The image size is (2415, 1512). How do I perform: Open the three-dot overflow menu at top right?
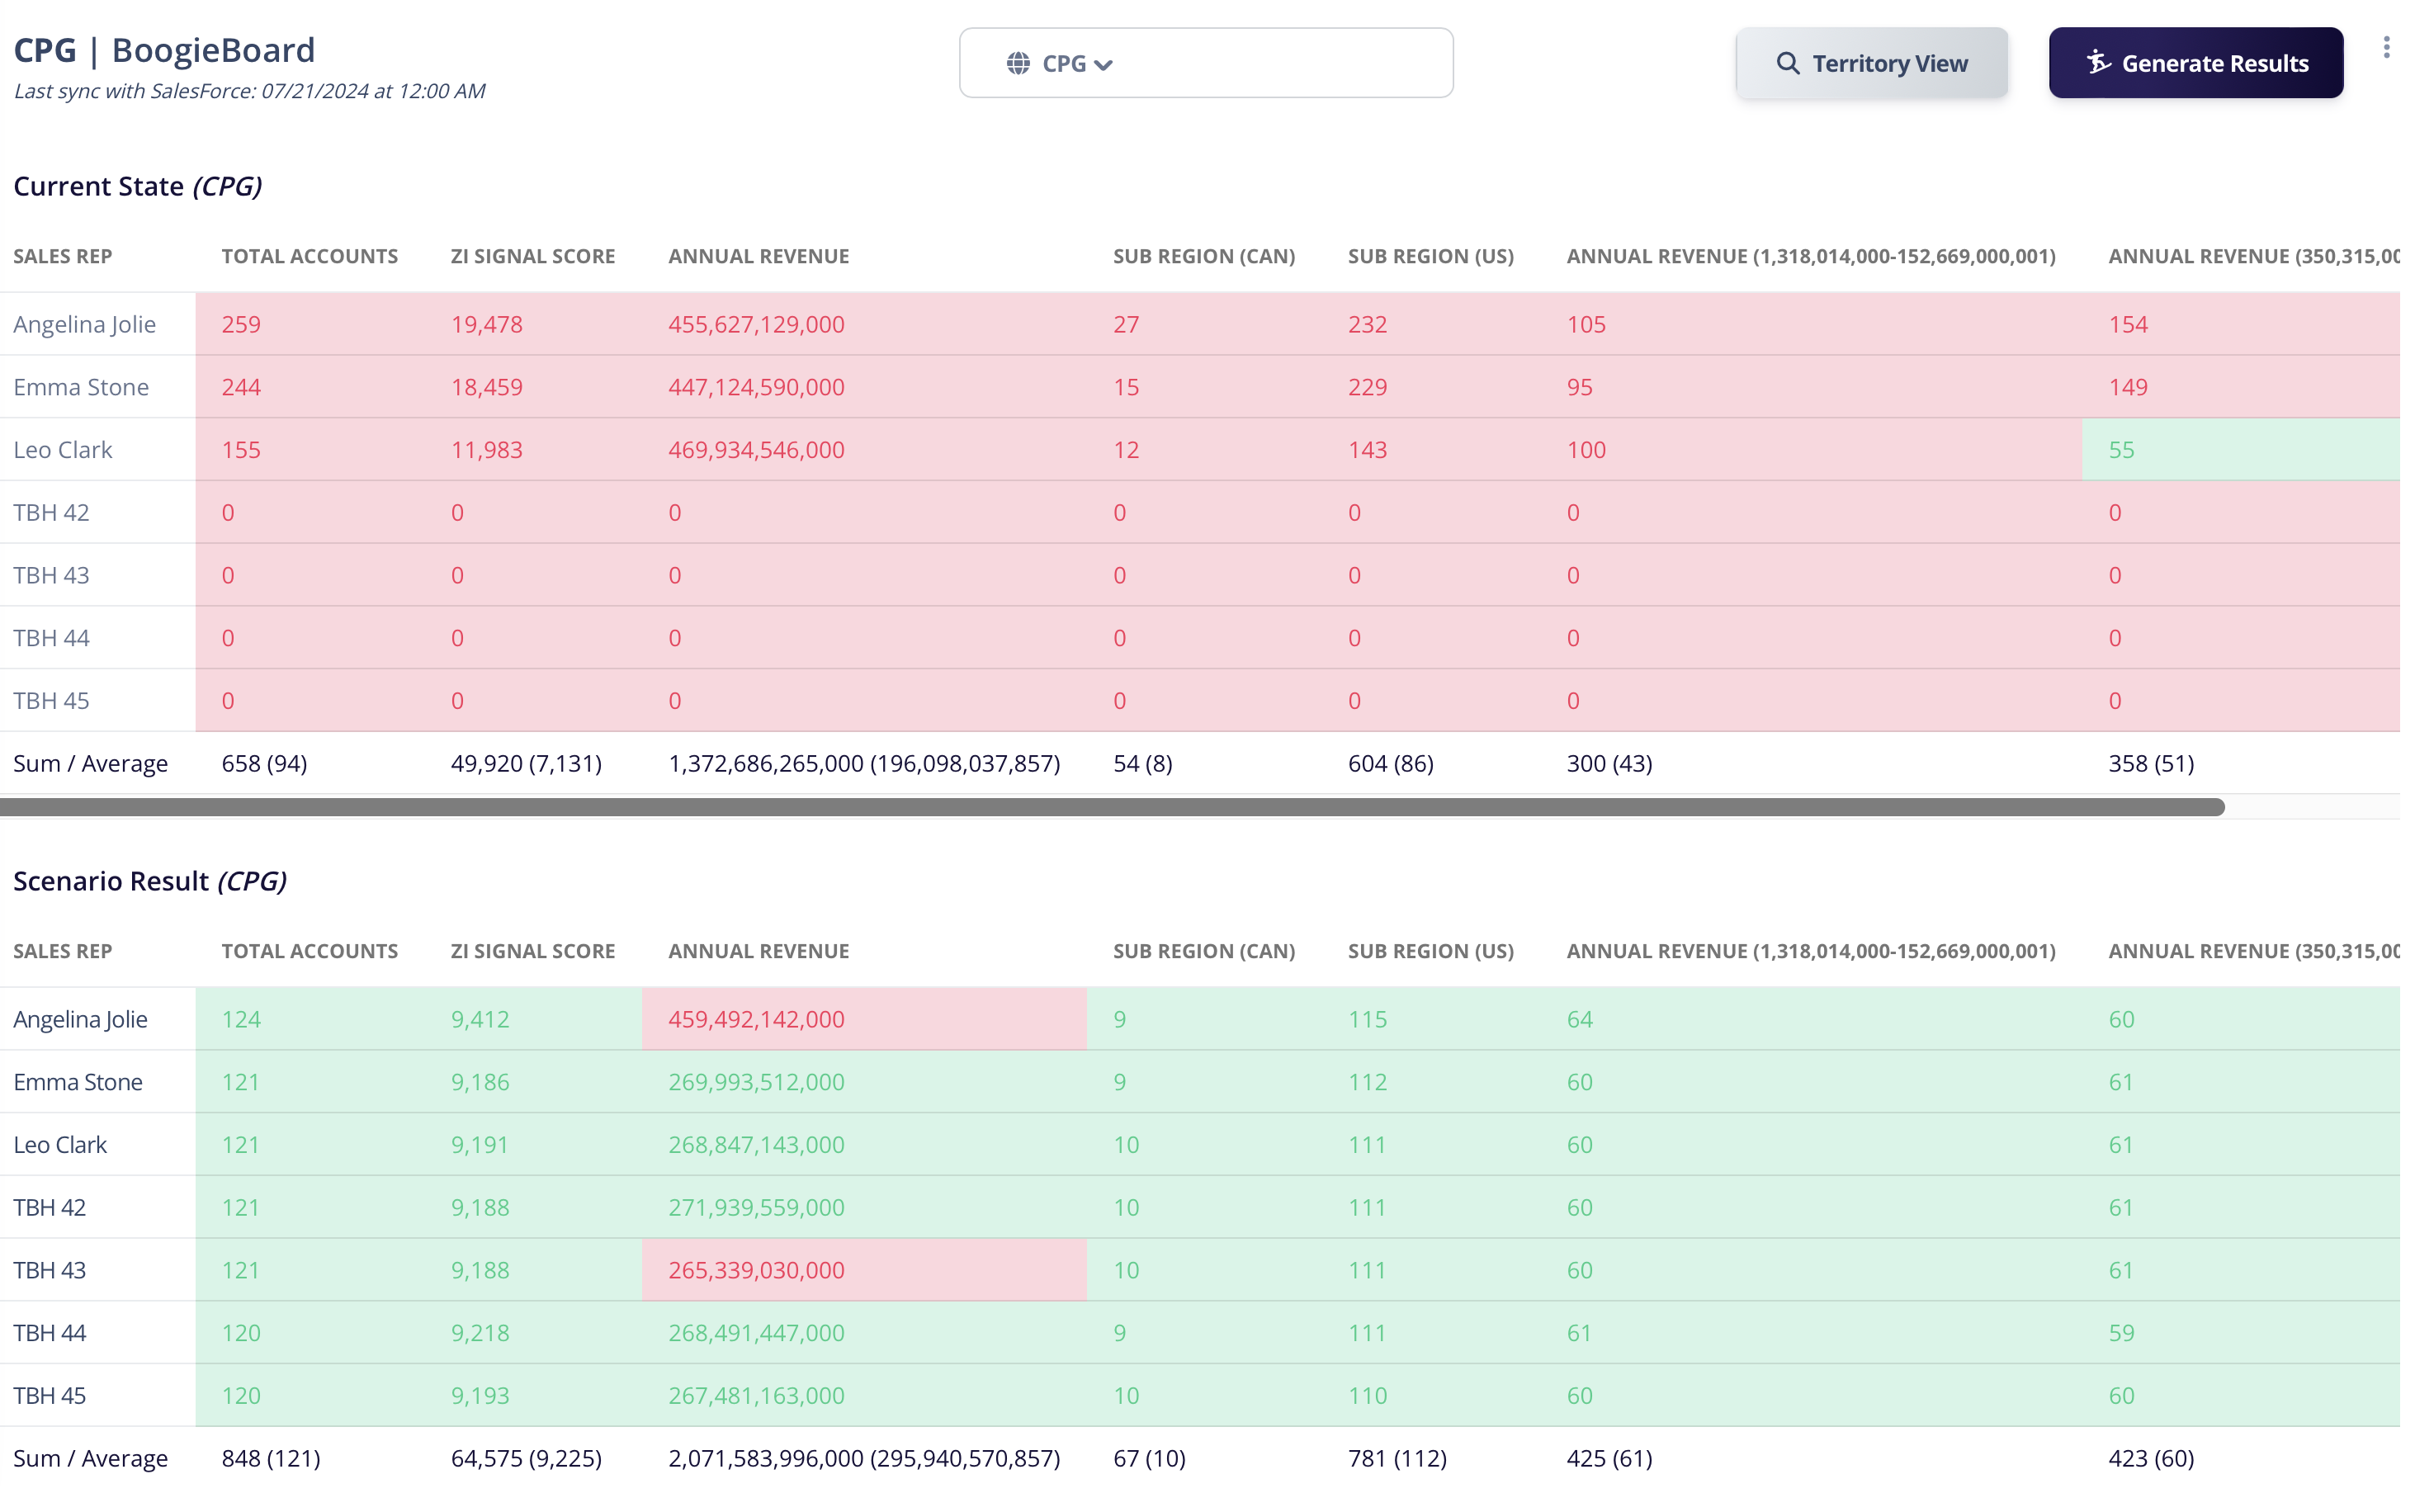pos(2388,47)
